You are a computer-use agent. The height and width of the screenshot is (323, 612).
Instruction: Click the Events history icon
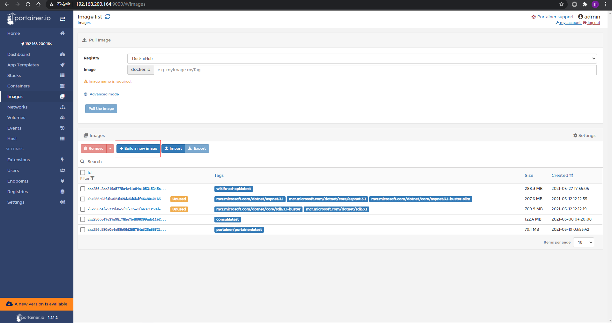(x=63, y=128)
